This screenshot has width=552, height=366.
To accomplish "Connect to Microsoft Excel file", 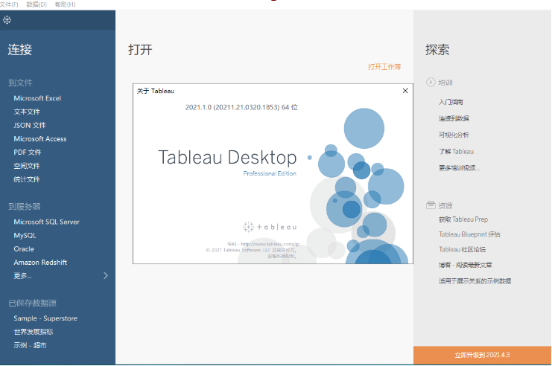I will pos(37,98).
